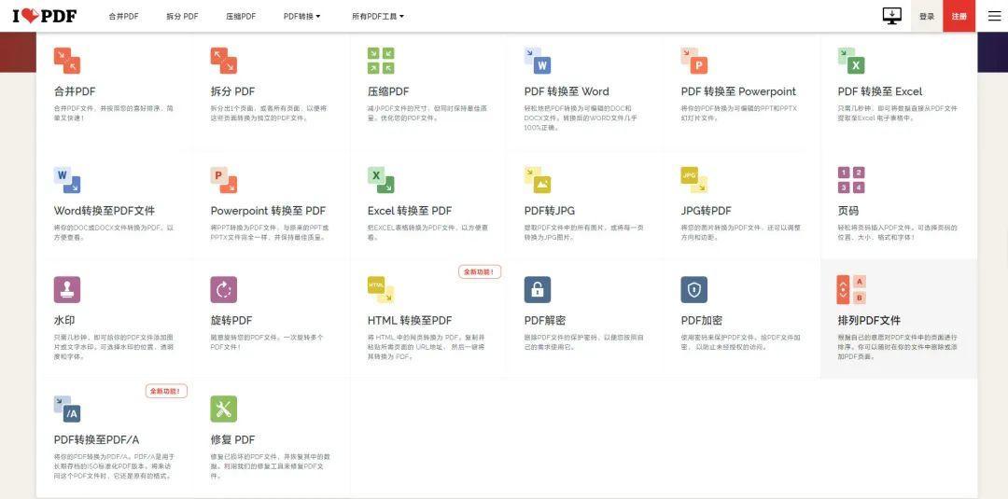Select the 旋转PDF title link
1008x499 pixels.
pyautogui.click(x=231, y=321)
